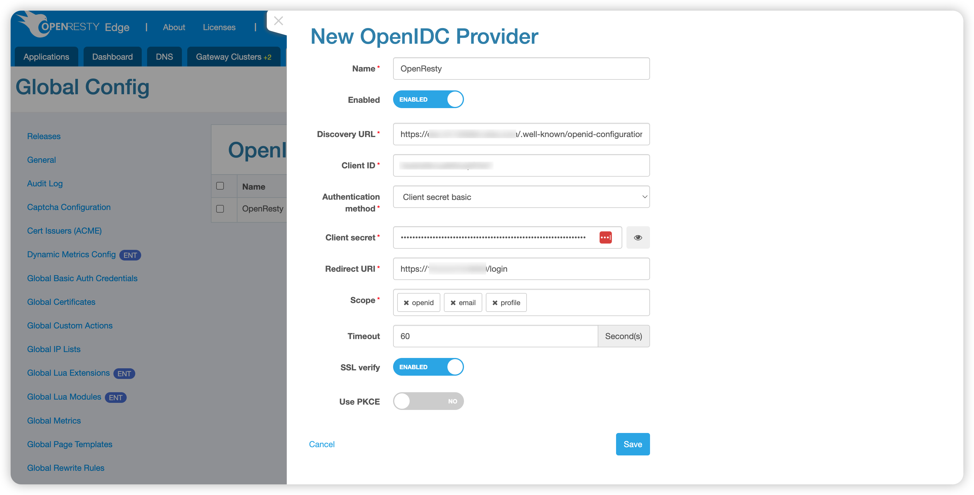Image resolution: width=974 pixels, height=495 pixels.
Task: Open Global Rewrite Rules in the sidebar
Action: [x=65, y=468]
